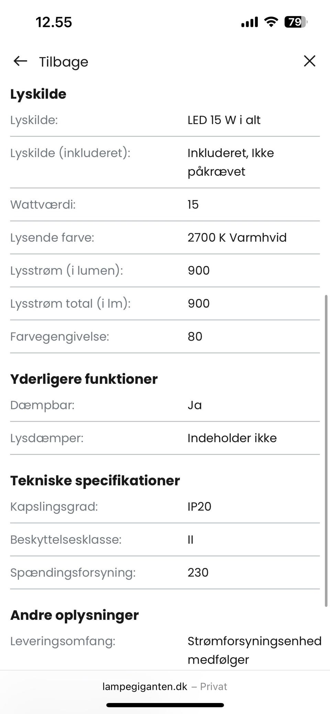Tap the Spændingsforsyning 230 value
The height and width of the screenshot is (714, 330).
click(x=198, y=572)
